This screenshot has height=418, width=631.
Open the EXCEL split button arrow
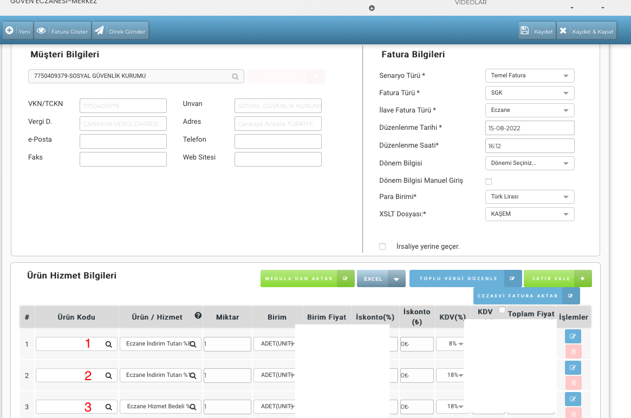point(396,279)
